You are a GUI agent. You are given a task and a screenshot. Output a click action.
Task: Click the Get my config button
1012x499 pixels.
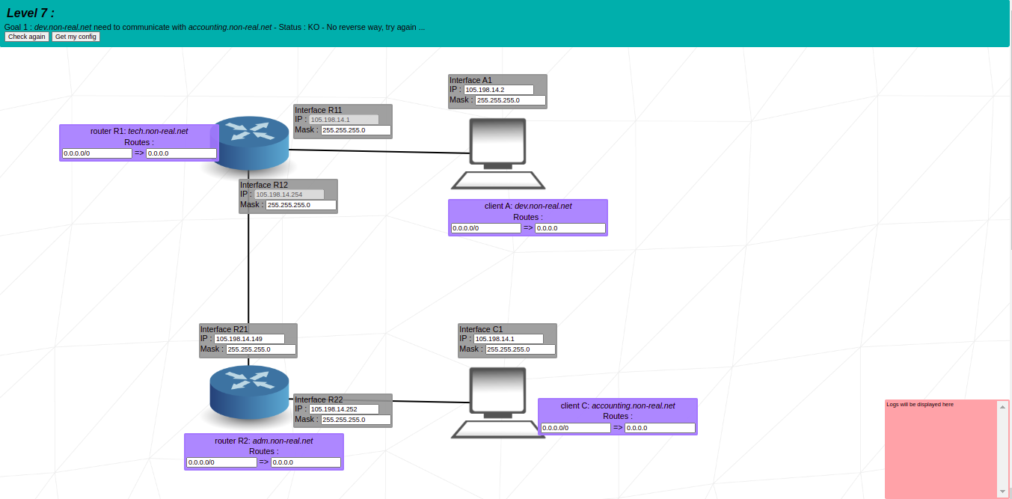click(x=76, y=37)
